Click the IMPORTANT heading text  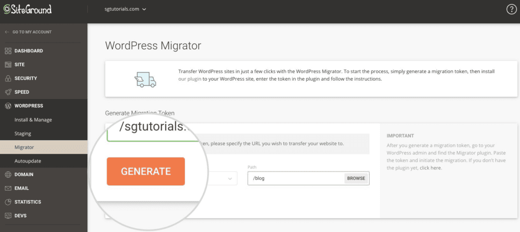click(x=400, y=136)
